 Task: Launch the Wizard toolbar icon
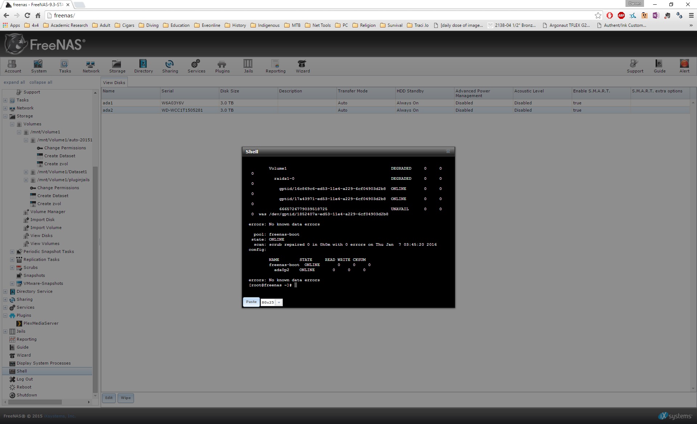[302, 66]
